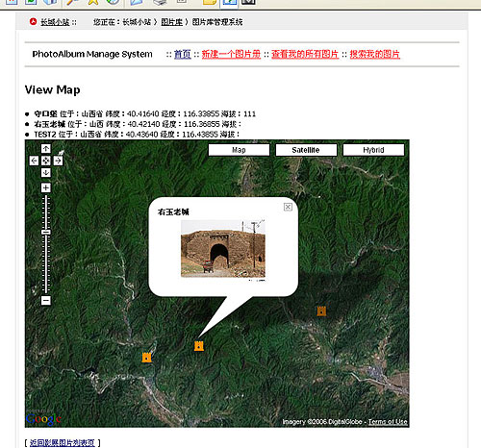Switch to Hybrid view
Viewport: 481px width, 448px height.
coord(373,150)
